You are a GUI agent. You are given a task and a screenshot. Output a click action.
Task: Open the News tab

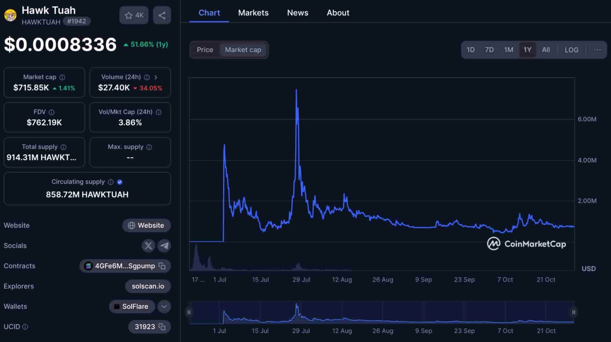[298, 12]
